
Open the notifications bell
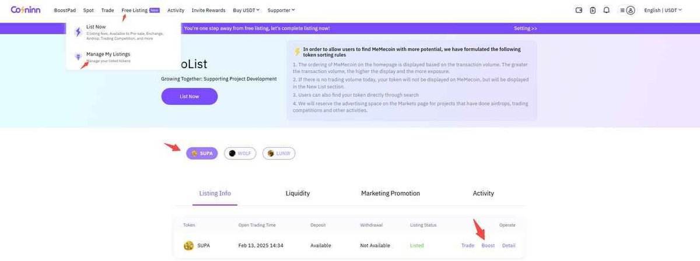pyautogui.click(x=607, y=10)
